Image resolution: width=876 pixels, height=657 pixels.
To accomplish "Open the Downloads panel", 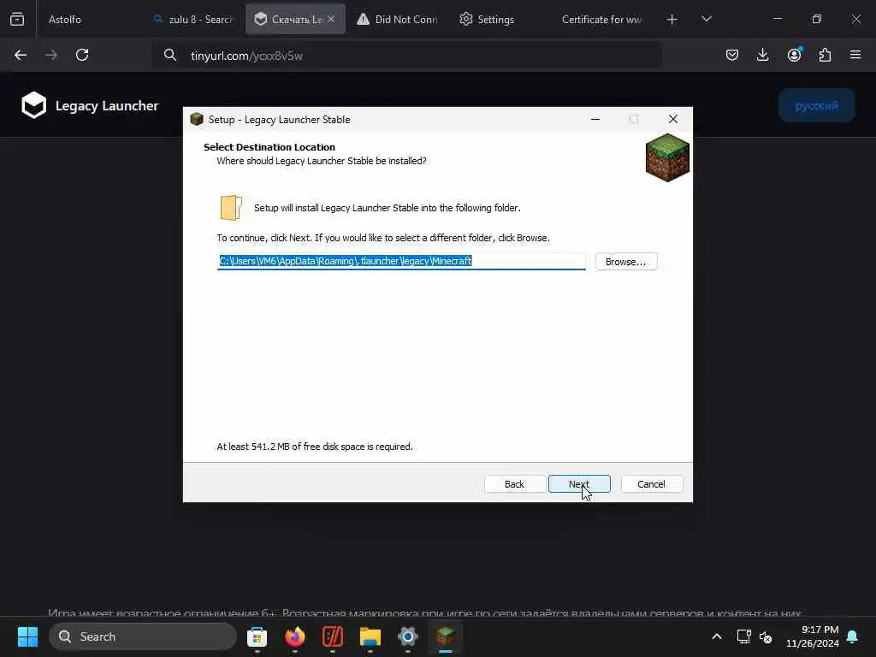I will [762, 55].
